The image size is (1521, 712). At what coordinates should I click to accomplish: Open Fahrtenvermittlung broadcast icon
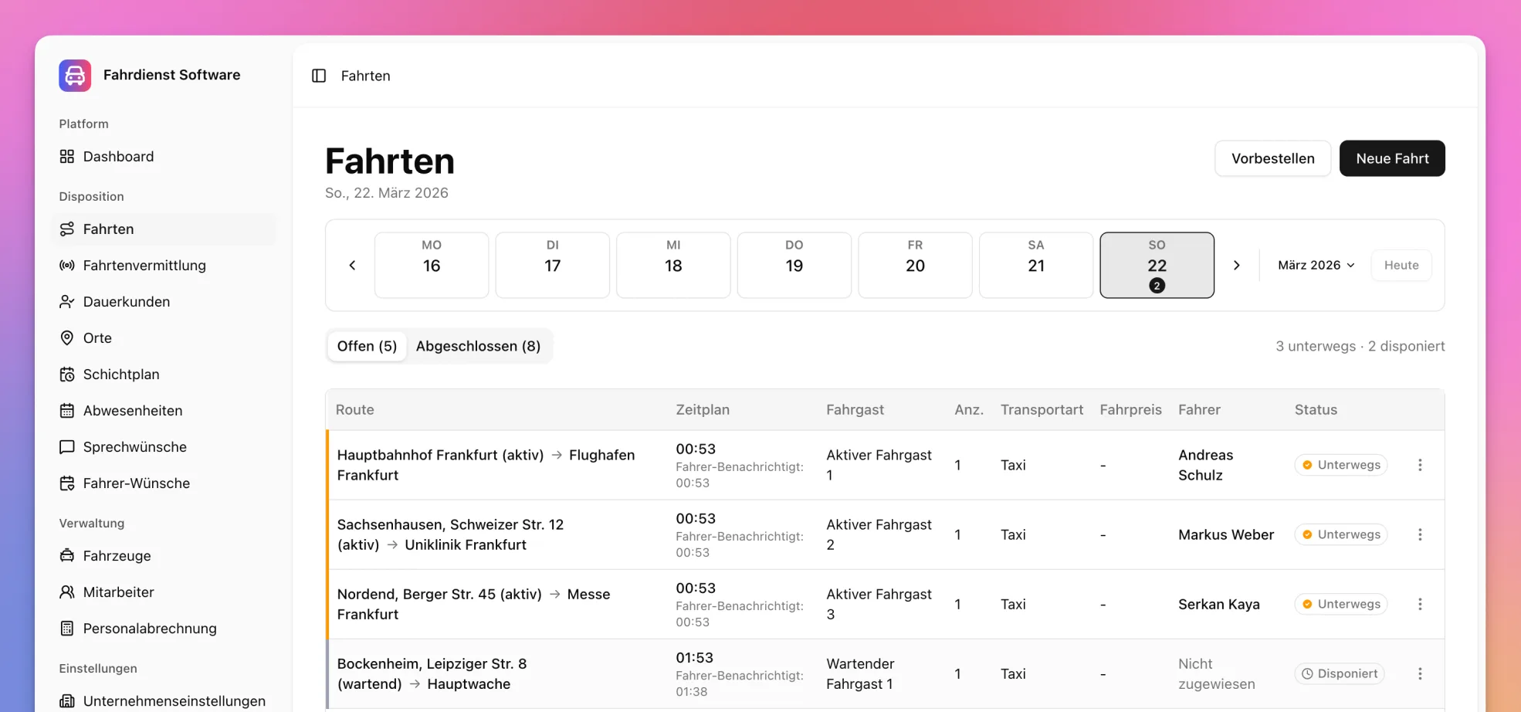[67, 266]
